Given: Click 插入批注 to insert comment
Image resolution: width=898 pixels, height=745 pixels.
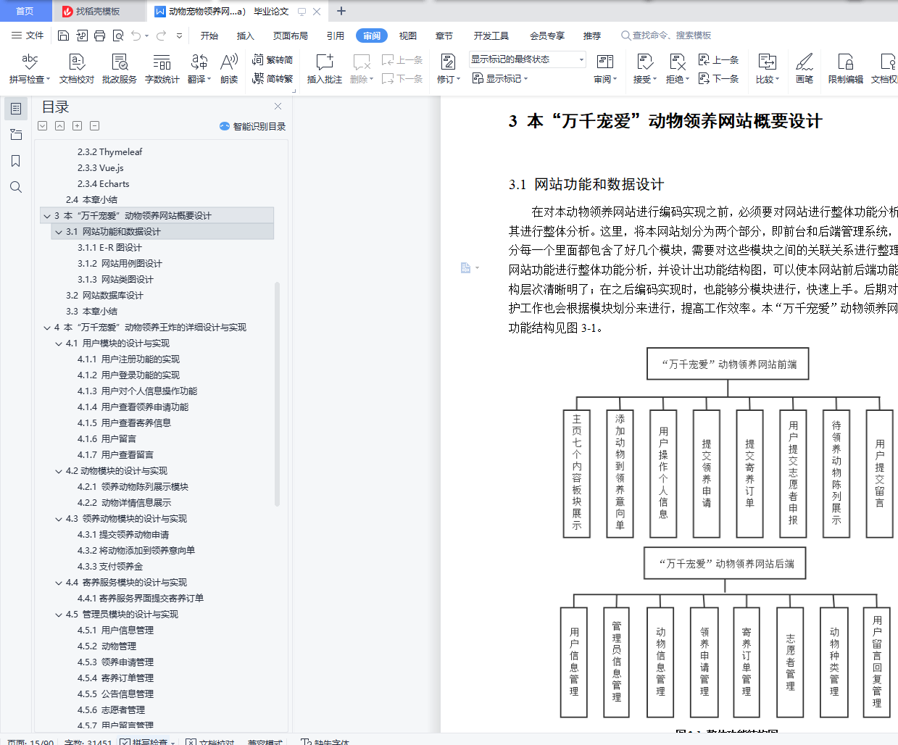Looking at the screenshot, I should pyautogui.click(x=324, y=69).
